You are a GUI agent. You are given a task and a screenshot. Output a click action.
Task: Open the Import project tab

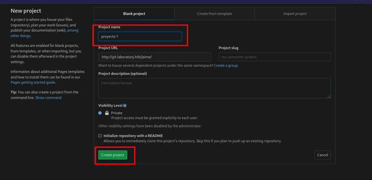pyautogui.click(x=295, y=14)
